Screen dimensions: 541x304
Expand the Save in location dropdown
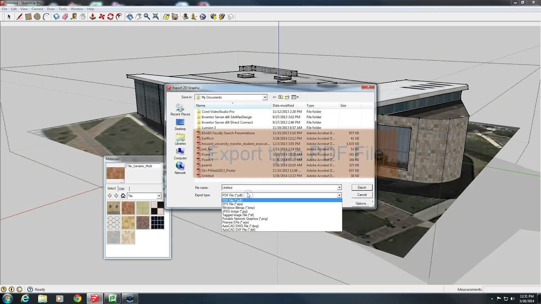265,97
